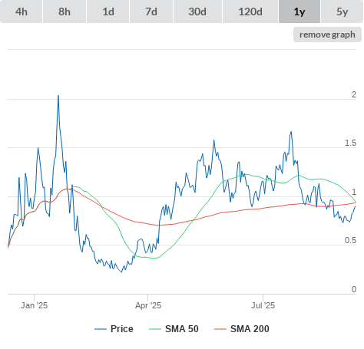Click the Jan '25 axis label
The height and width of the screenshot is (349, 364).
click(x=34, y=305)
